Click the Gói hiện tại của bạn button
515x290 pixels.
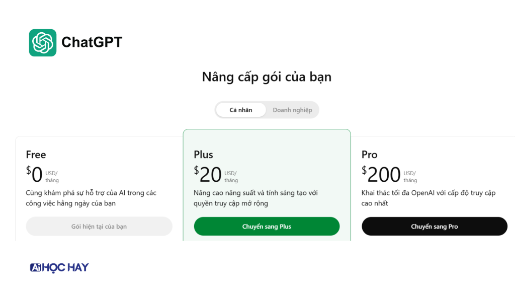[x=99, y=227]
